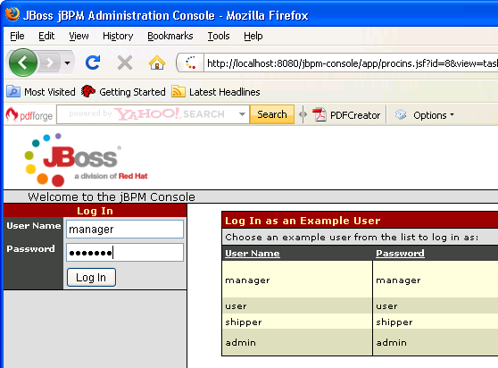Click the Password input field
The image size is (498, 368).
coord(125,252)
